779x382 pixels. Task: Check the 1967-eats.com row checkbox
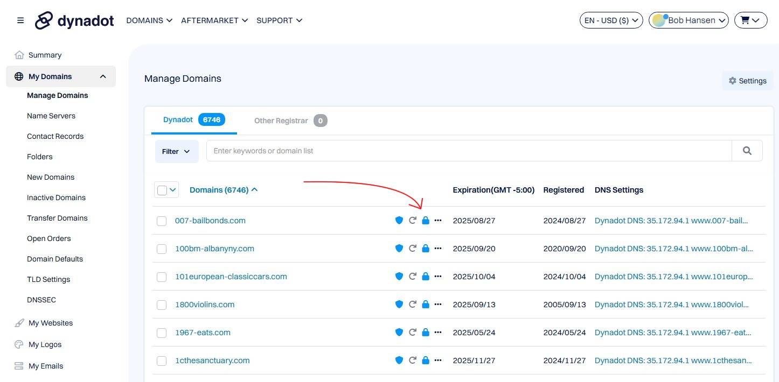tap(162, 333)
